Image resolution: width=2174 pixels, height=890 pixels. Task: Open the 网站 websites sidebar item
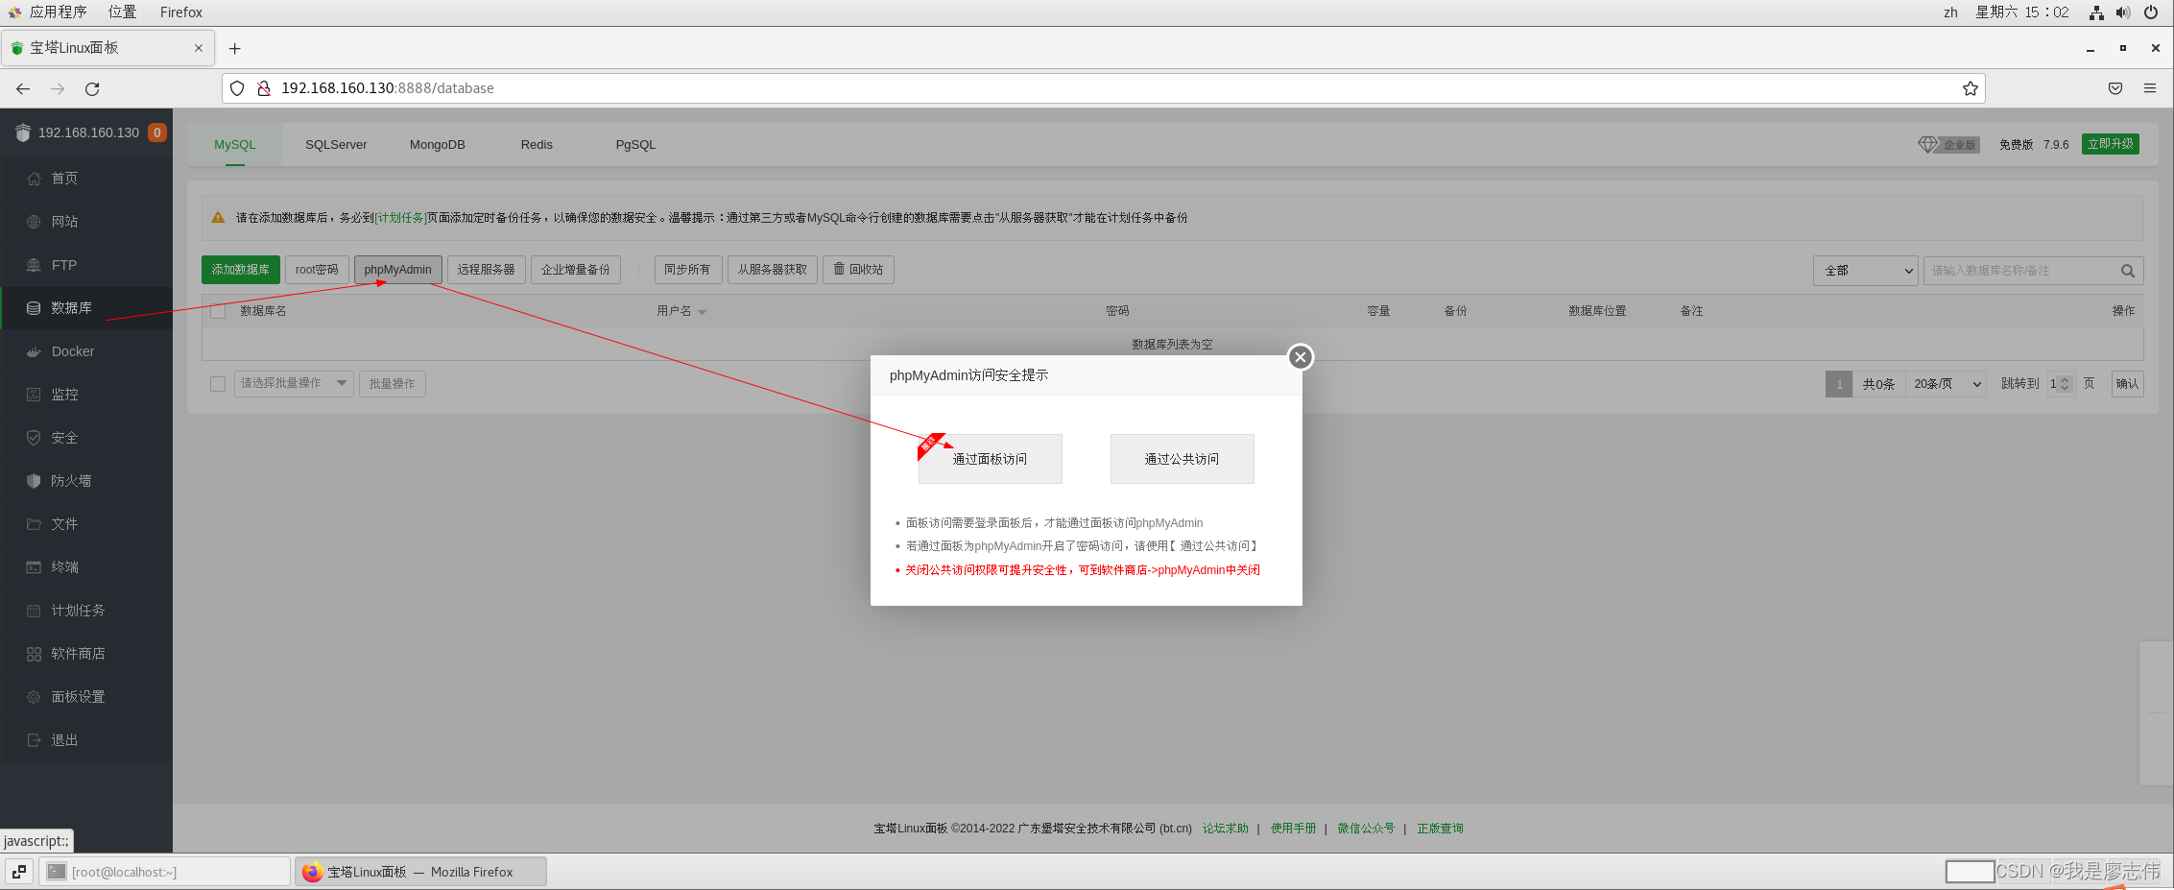click(x=86, y=221)
